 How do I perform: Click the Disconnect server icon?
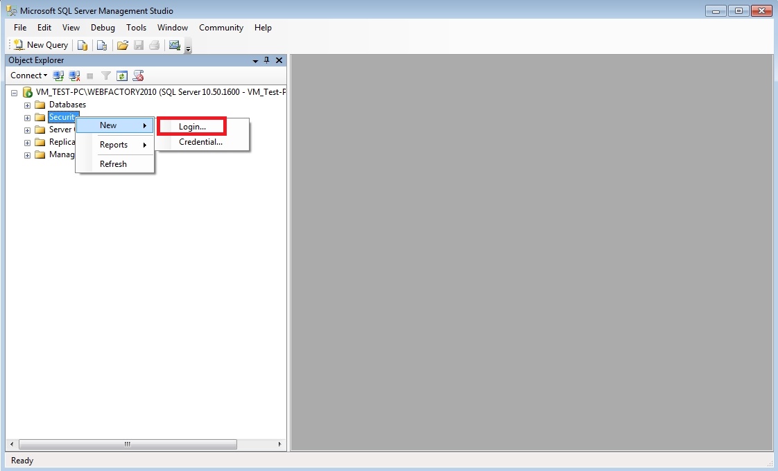pos(74,75)
